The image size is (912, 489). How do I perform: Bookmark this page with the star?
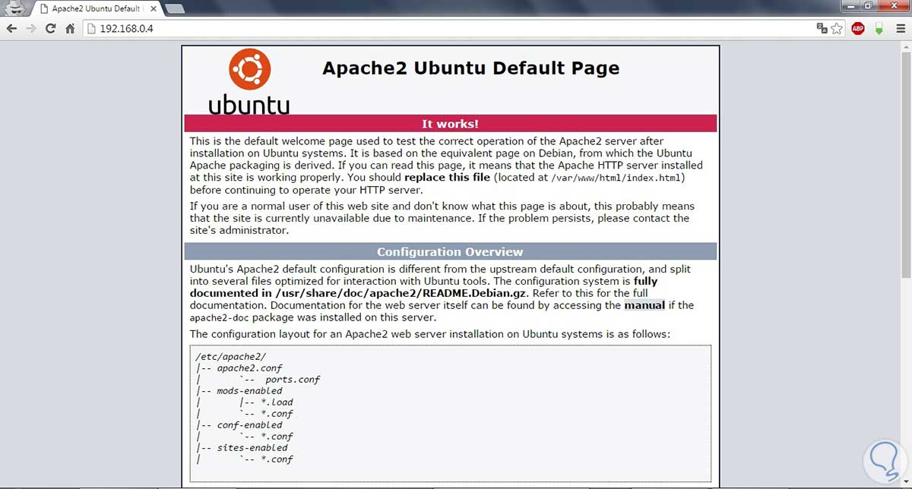click(837, 29)
